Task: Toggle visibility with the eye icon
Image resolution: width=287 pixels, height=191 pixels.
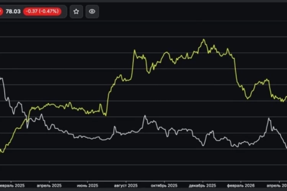Action: 92,11
